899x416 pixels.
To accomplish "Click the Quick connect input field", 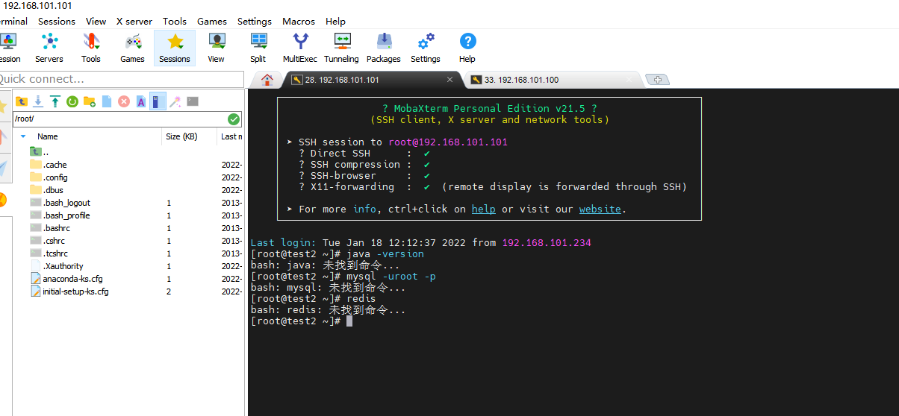I will tap(121, 79).
